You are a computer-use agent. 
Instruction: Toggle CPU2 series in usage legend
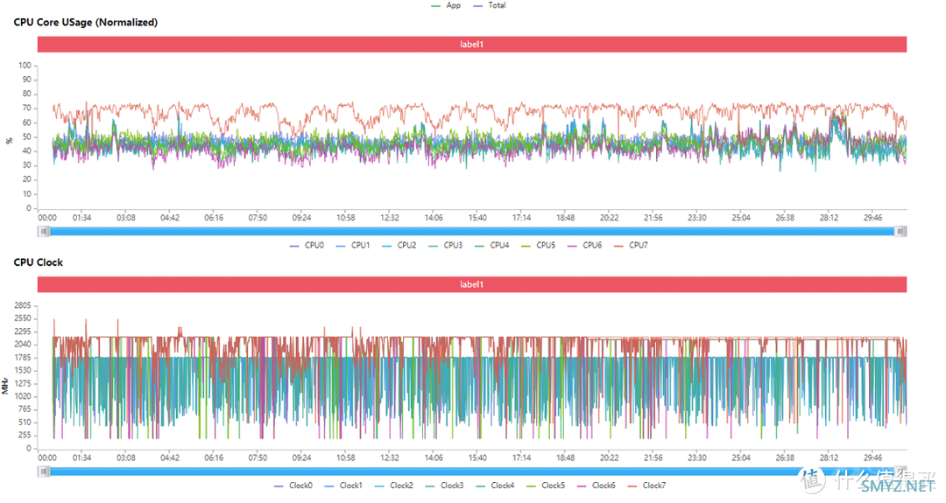[399, 245]
